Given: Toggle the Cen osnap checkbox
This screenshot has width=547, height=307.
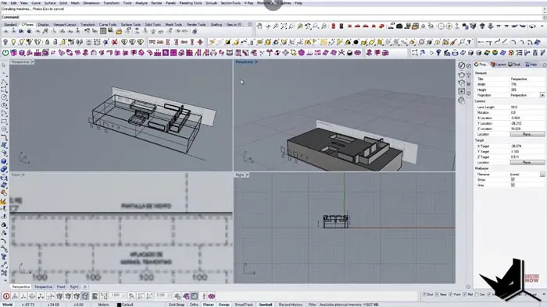Looking at the screenshot, I should [477, 295].
